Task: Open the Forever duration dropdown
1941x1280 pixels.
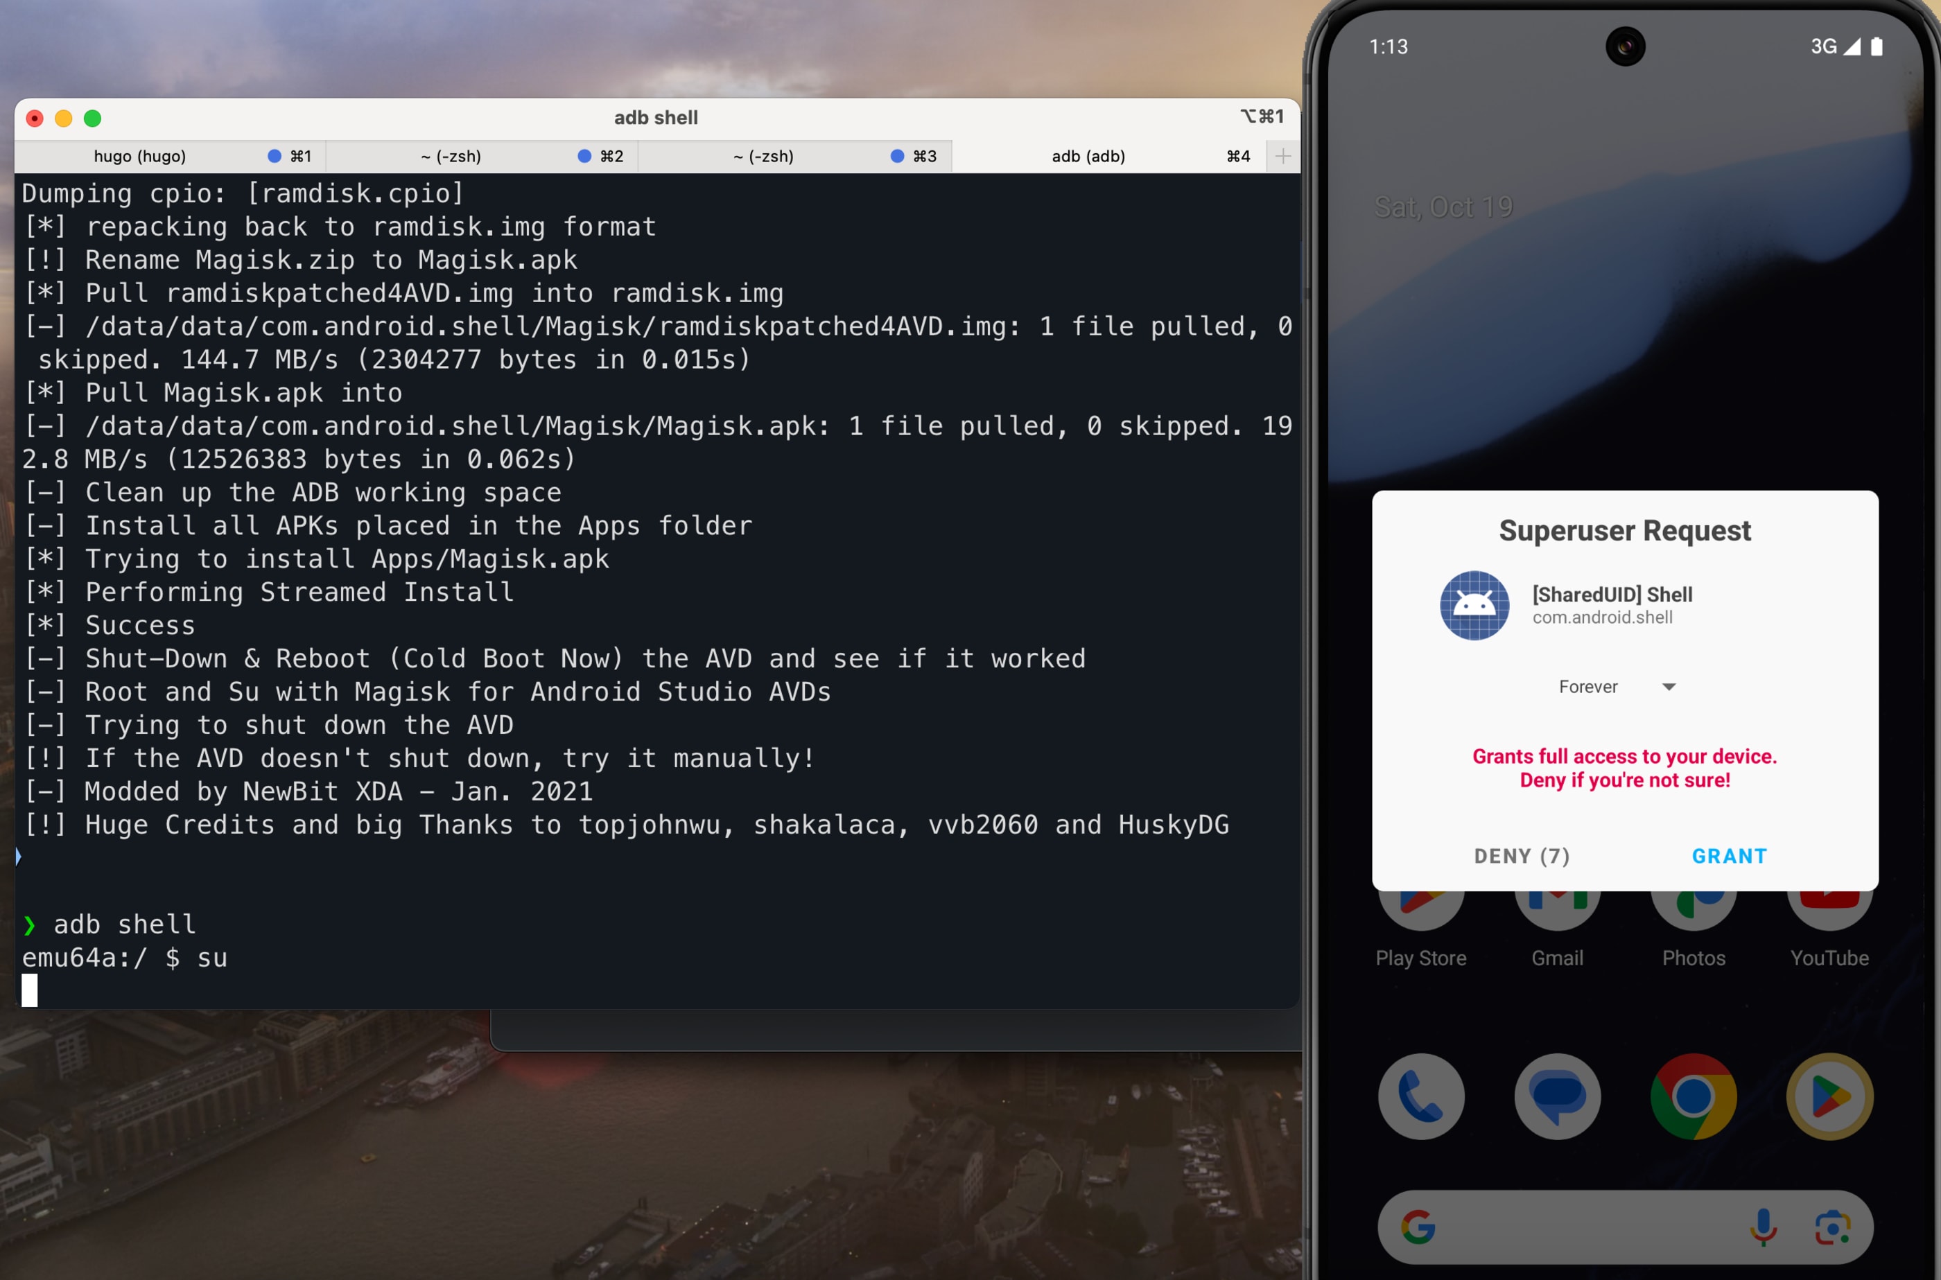Action: (x=1587, y=687)
